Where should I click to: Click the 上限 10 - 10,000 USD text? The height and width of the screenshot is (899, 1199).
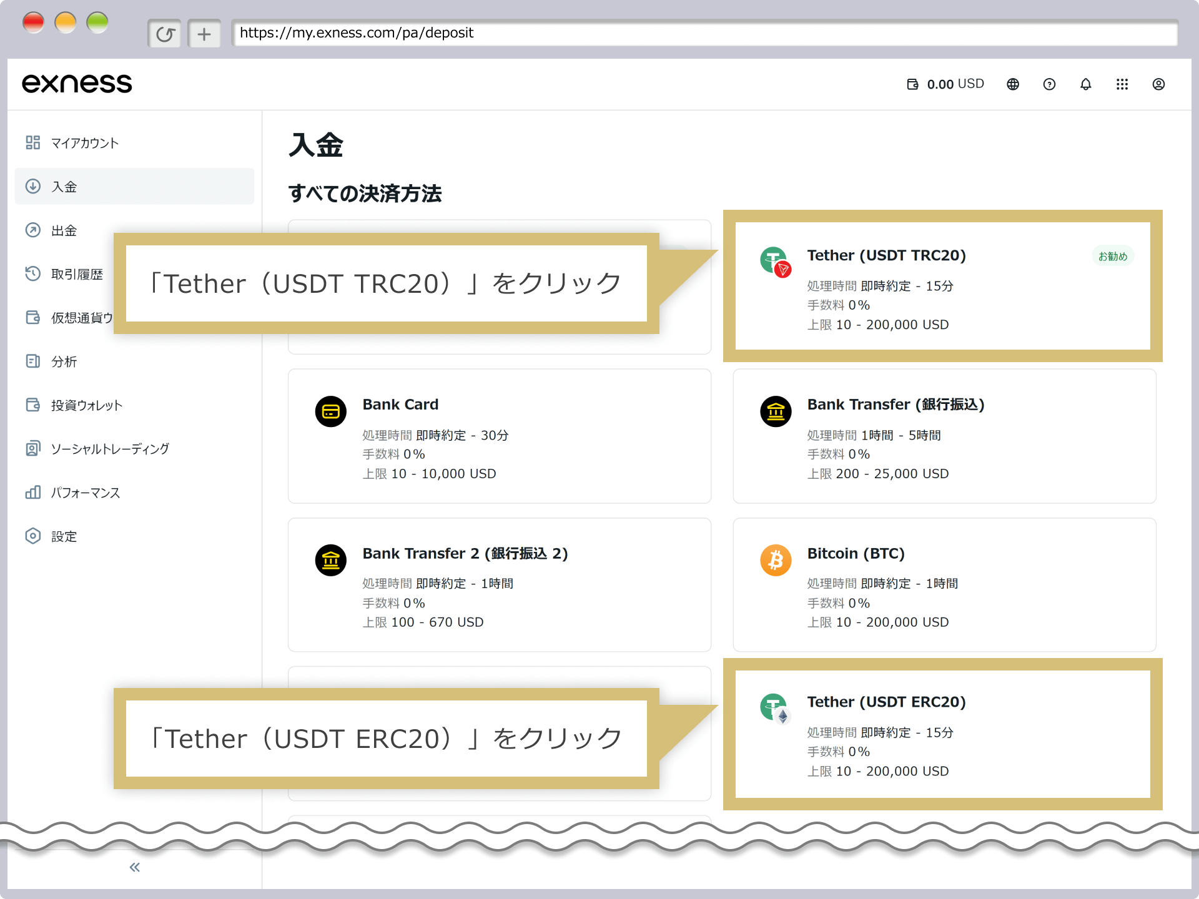[430, 474]
